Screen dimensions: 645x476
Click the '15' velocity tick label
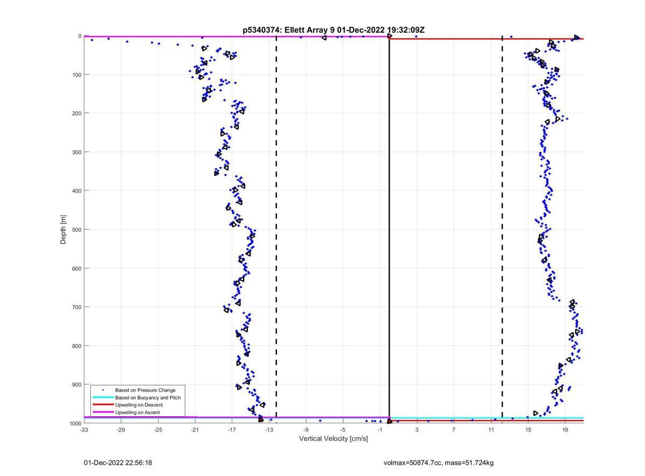528,430
